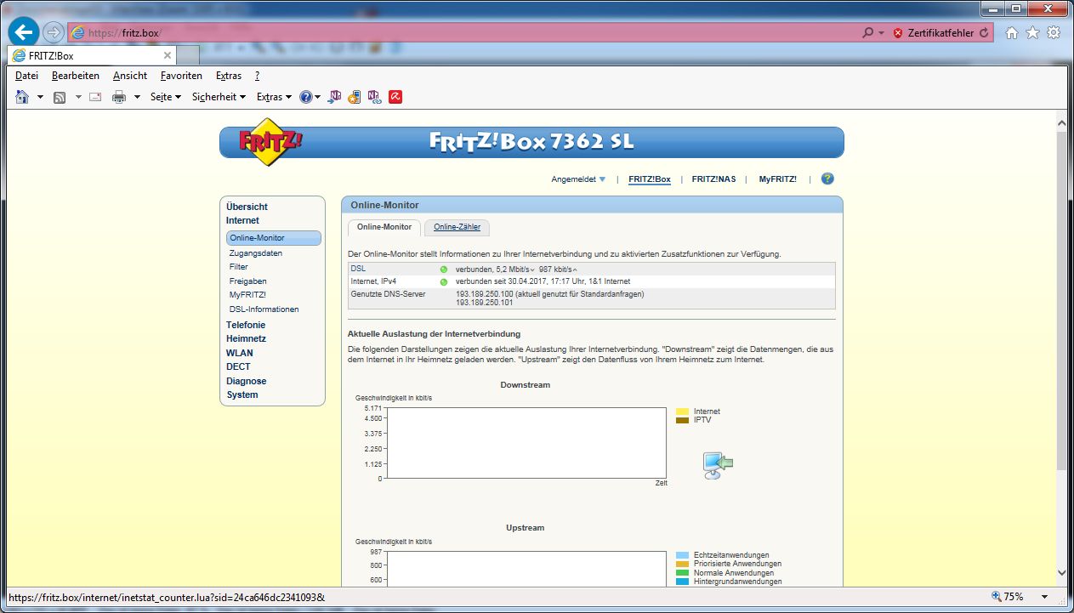Open the Extras dropdown in command bar
This screenshot has width=1074, height=613.
tap(274, 97)
